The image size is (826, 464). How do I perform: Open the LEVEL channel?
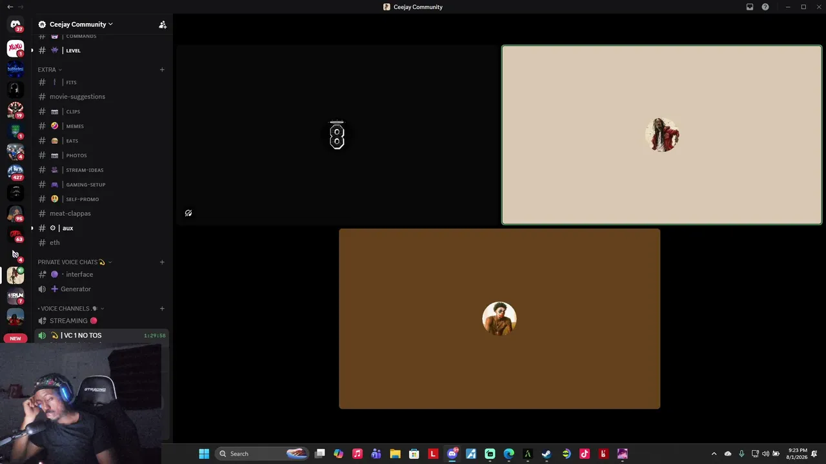click(101, 50)
